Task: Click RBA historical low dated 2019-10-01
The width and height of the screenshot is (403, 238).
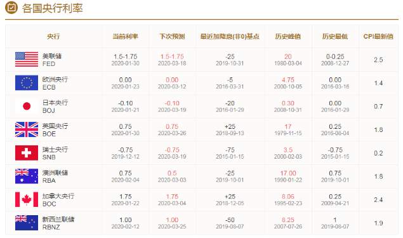Action: [335, 176]
